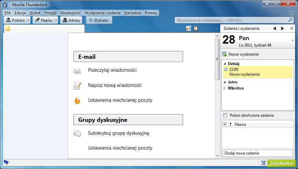
Task: Open the Napisz dropdown arrow
Action: pos(56,20)
